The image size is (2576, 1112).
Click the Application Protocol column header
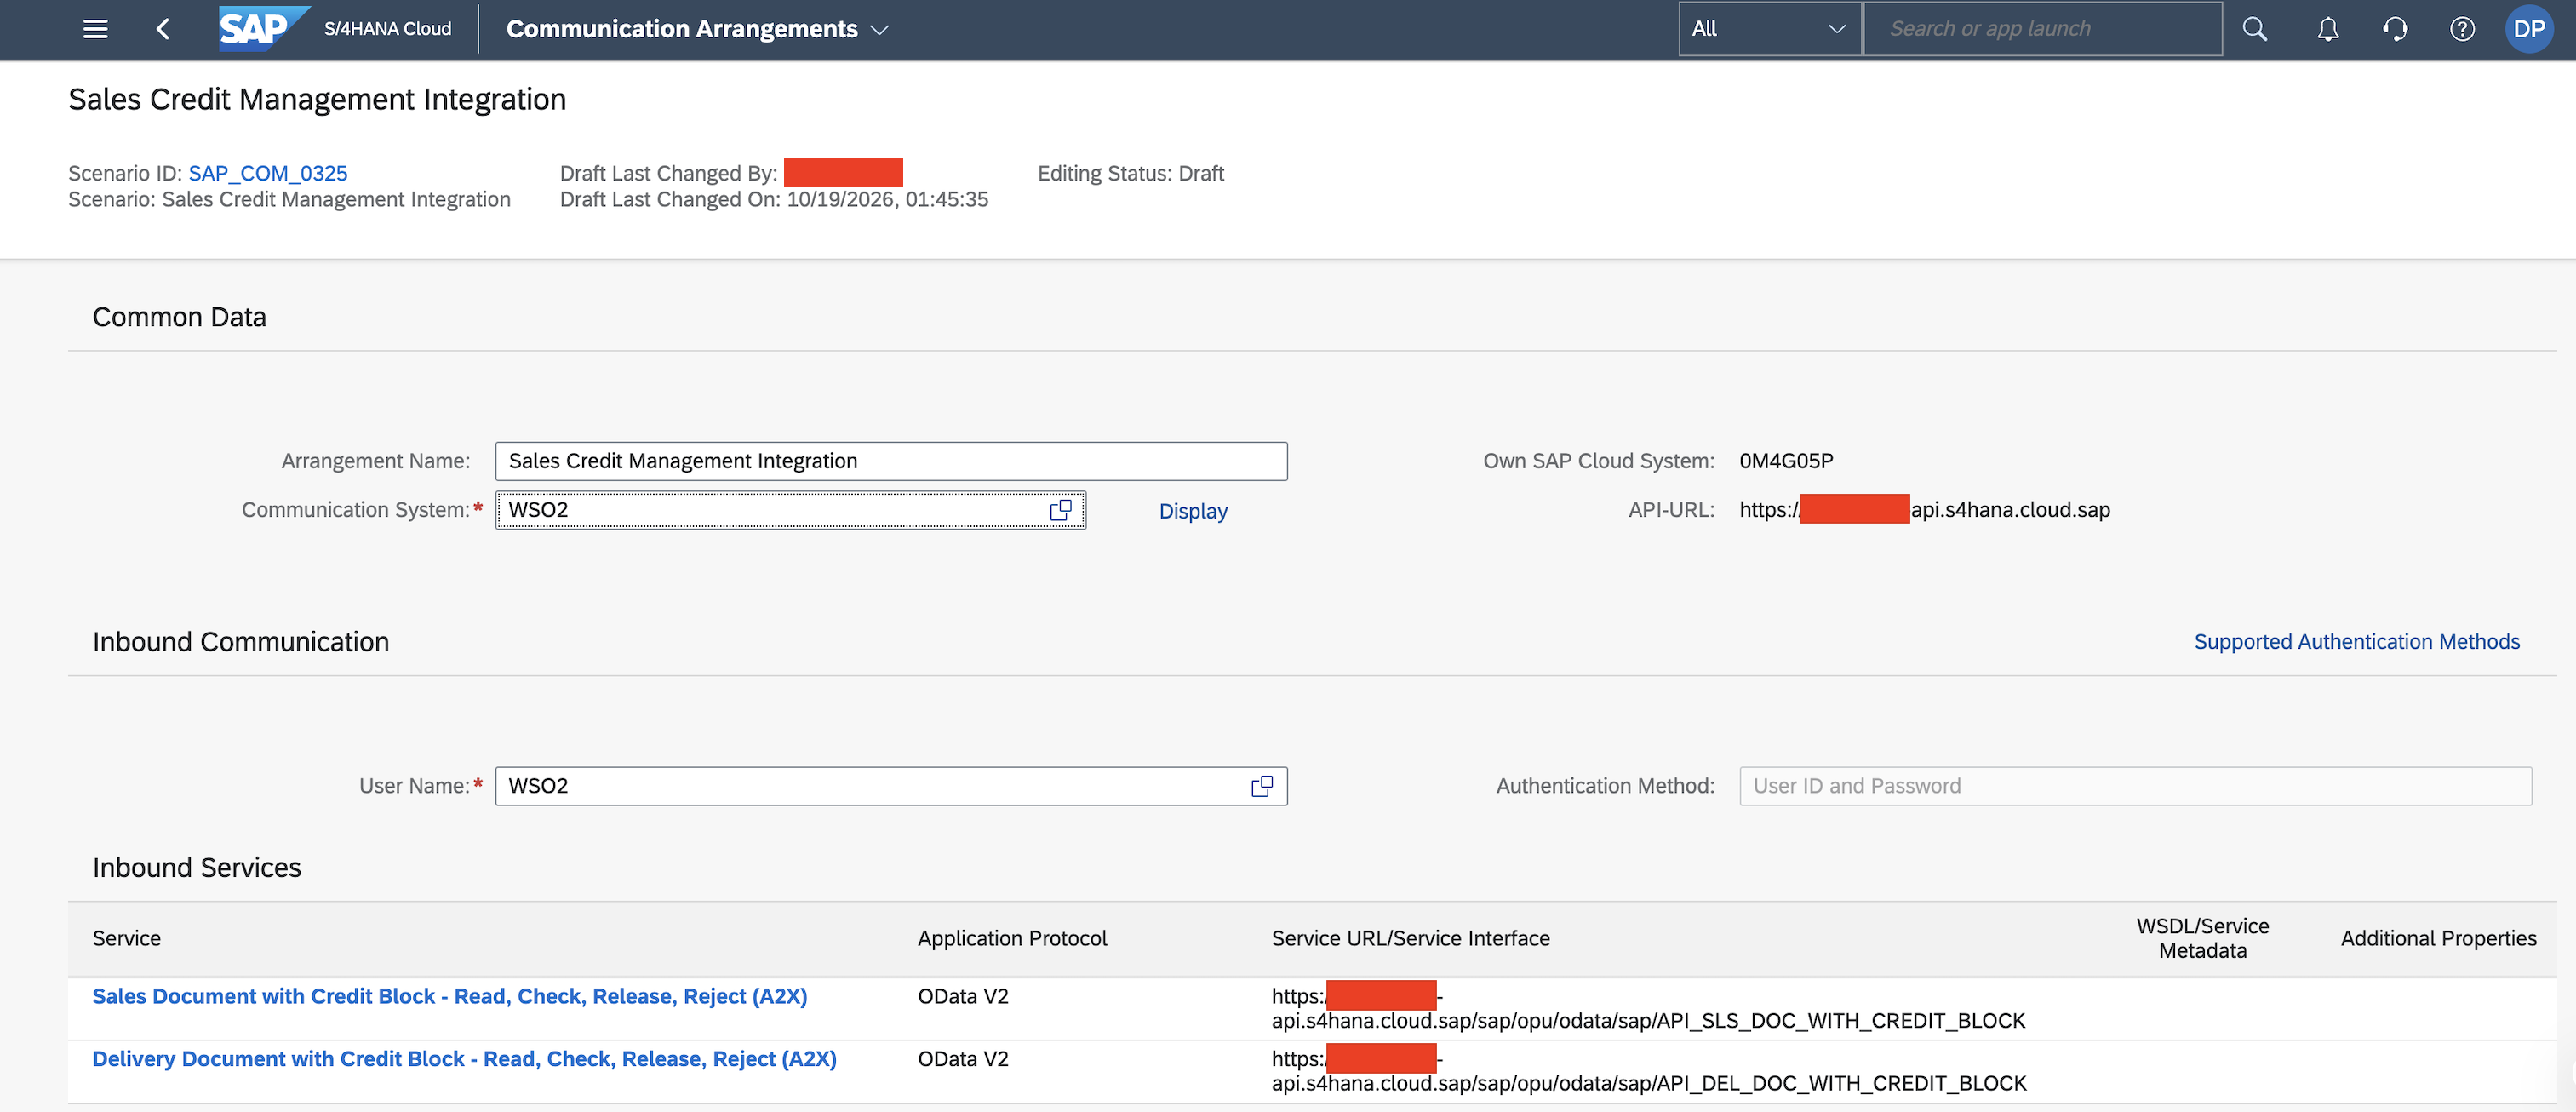click(x=1012, y=938)
